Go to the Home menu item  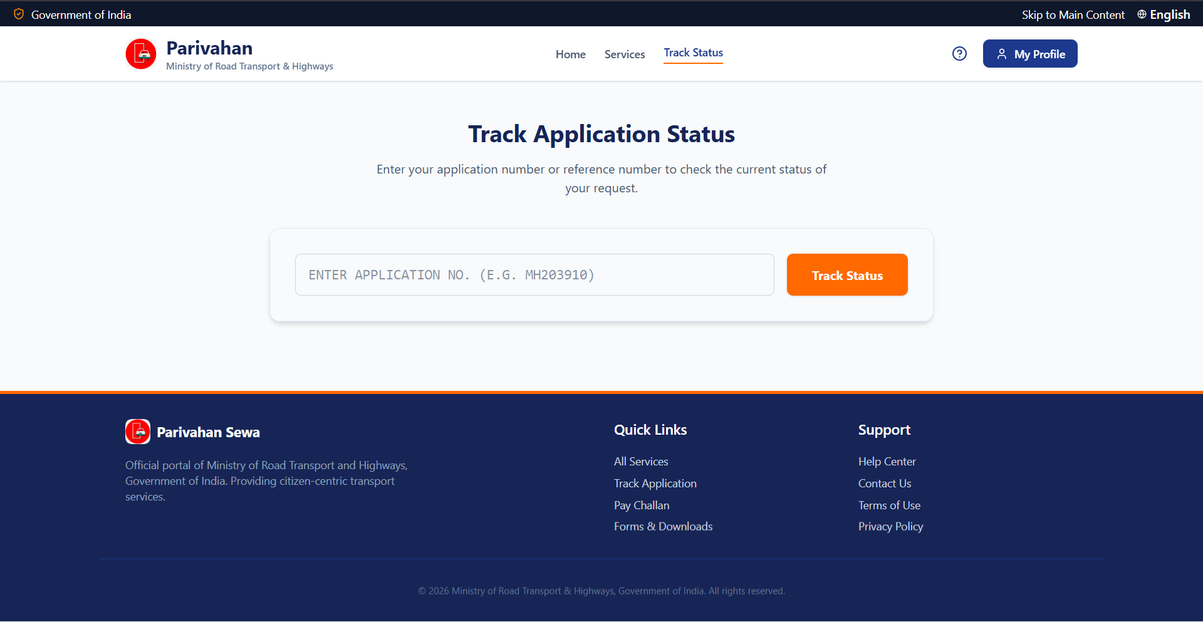point(570,54)
